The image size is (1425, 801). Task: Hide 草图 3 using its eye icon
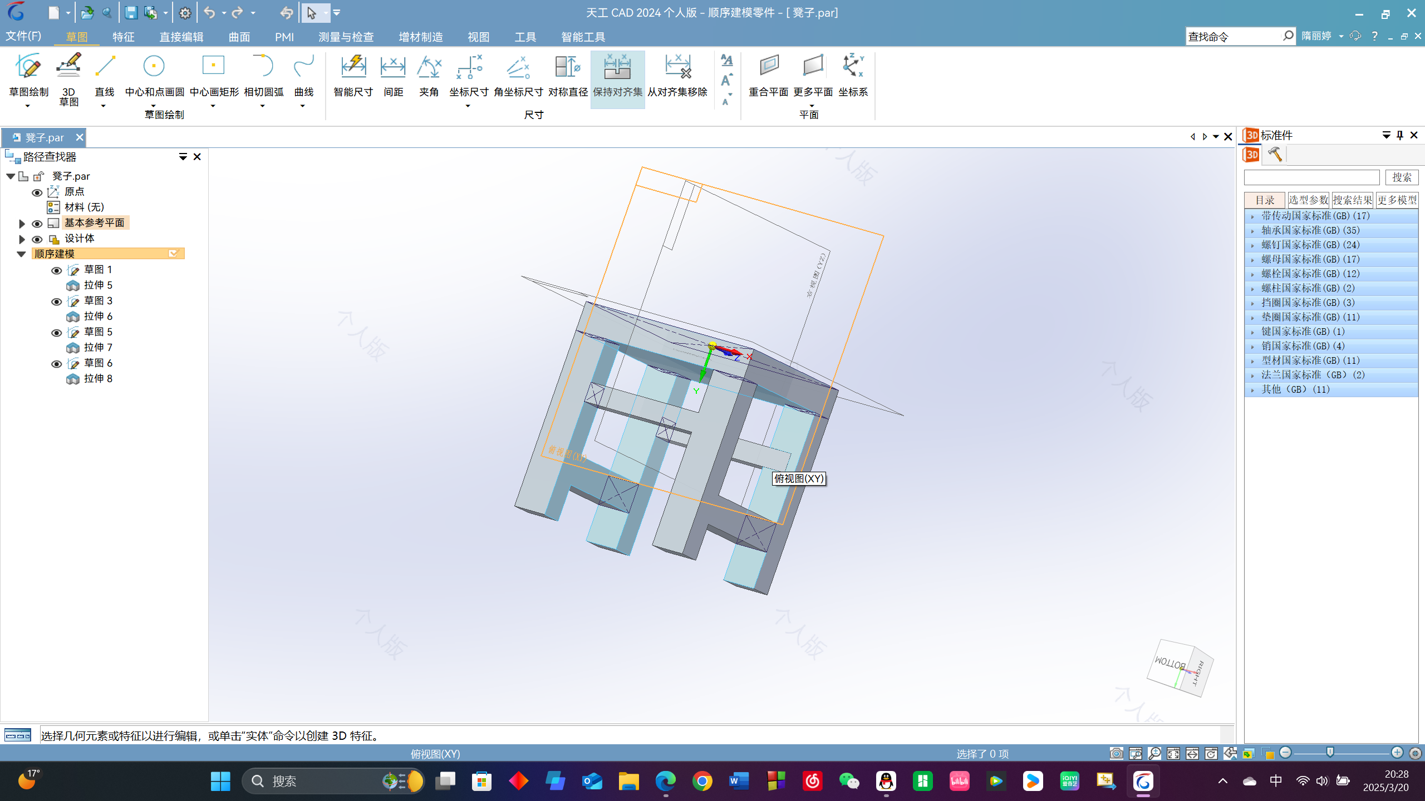(x=56, y=301)
